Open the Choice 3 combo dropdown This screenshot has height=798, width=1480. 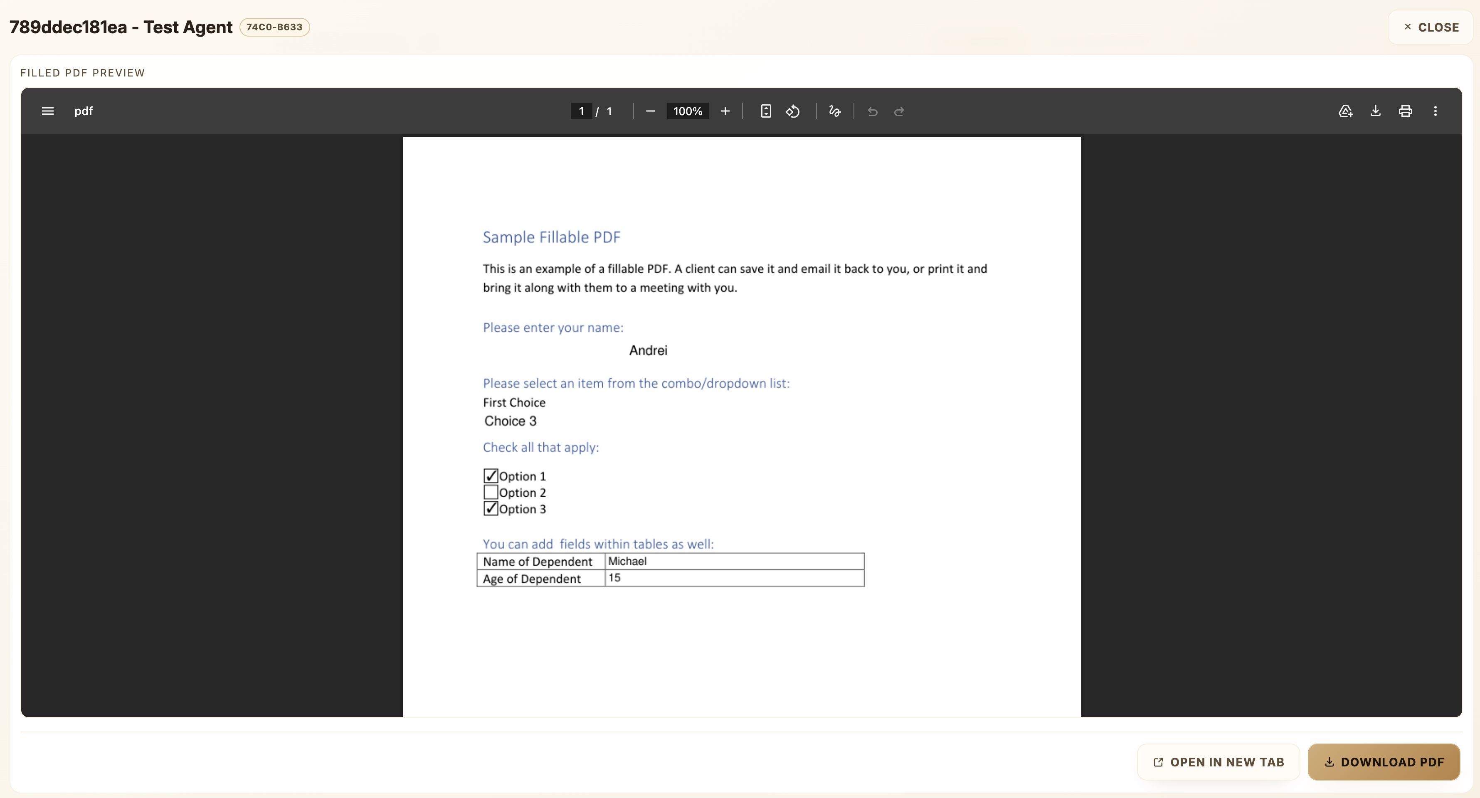coord(510,421)
